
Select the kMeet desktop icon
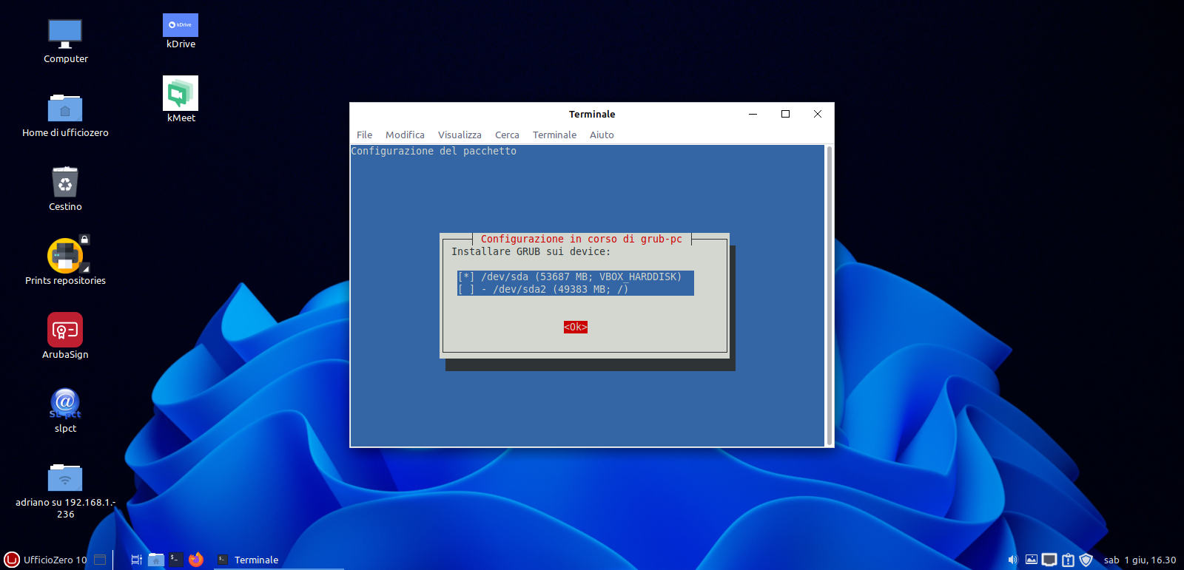point(181,94)
